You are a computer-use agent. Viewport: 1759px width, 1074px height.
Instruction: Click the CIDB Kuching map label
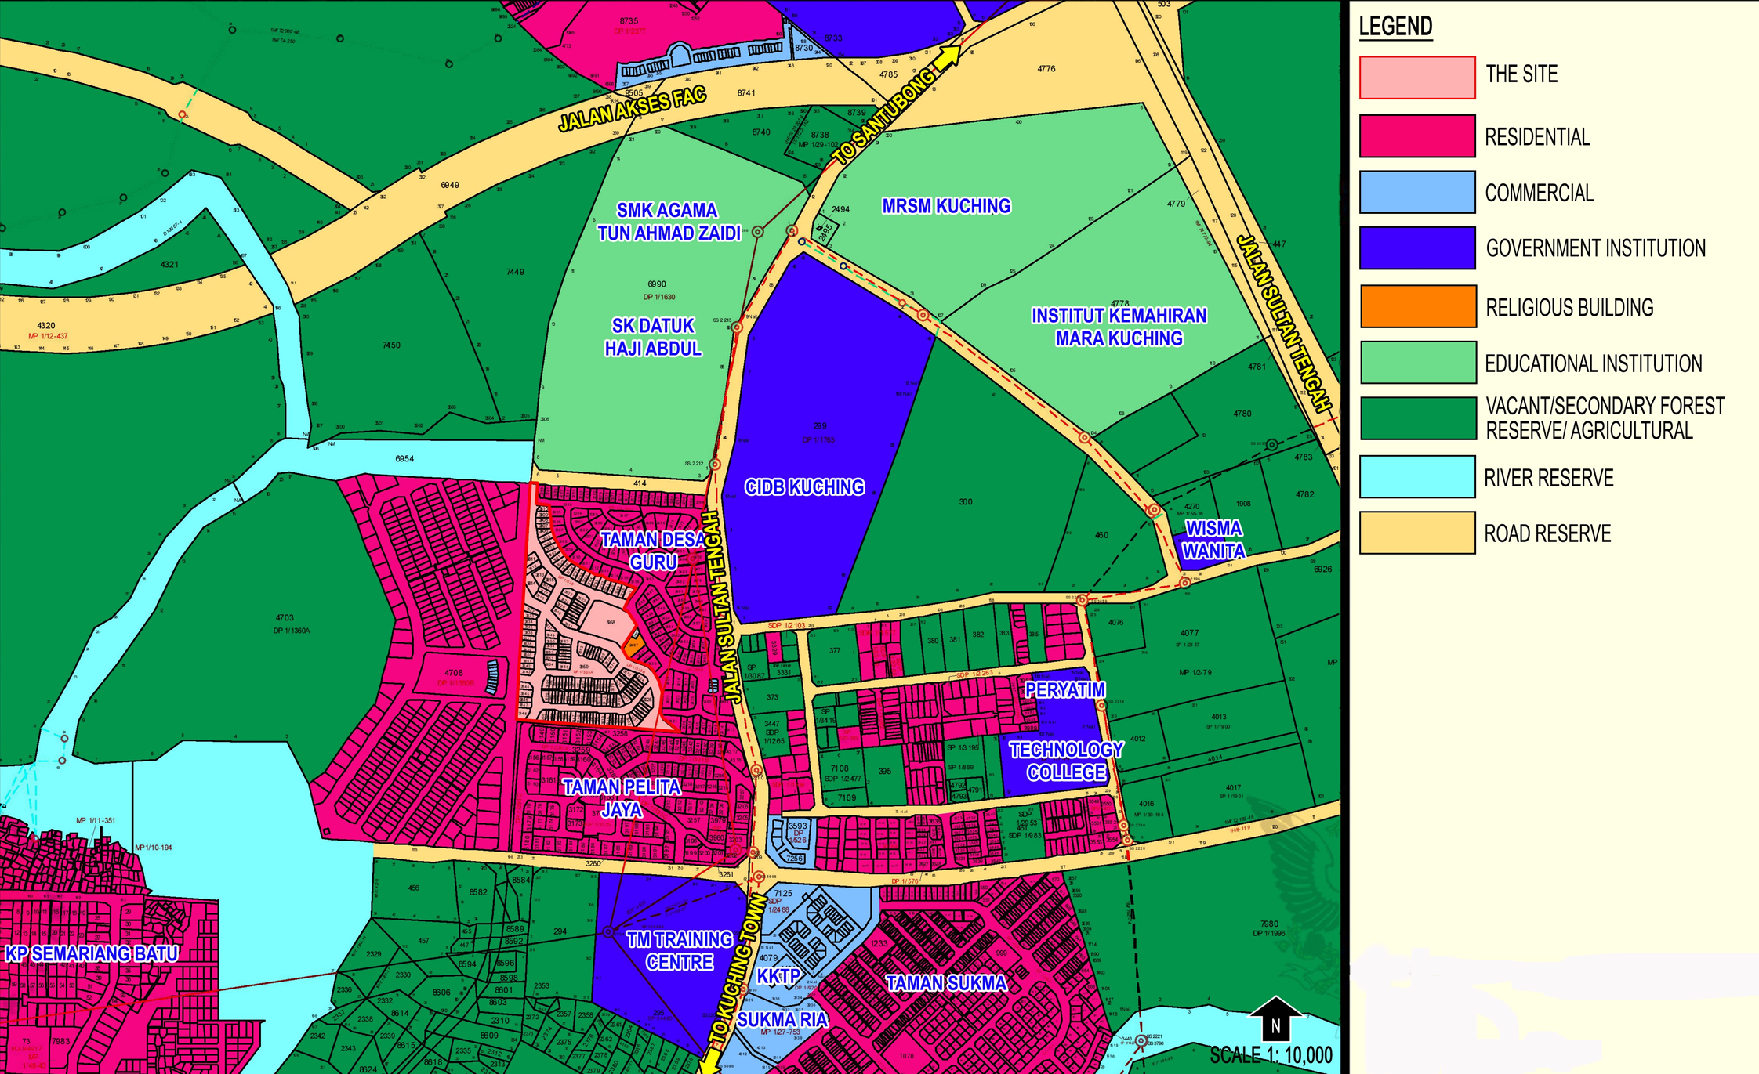[804, 487]
